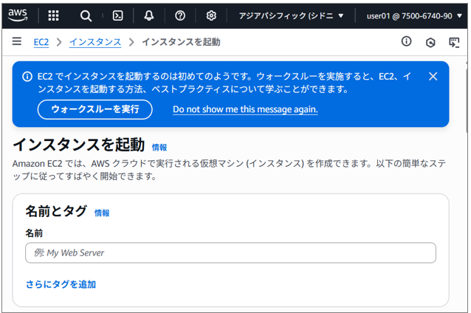Click the page vertical scrollbar
Screen dimensions: 471x313
point(467,99)
